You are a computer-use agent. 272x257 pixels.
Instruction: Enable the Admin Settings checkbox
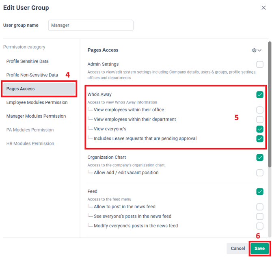coord(260,64)
